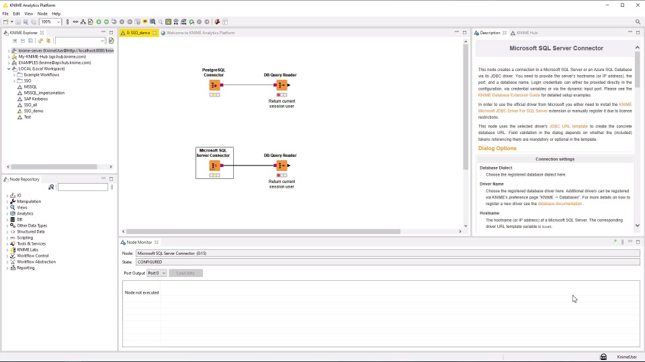
Task: Click the green Execute selected node icon
Action: pyautogui.click(x=99, y=21)
